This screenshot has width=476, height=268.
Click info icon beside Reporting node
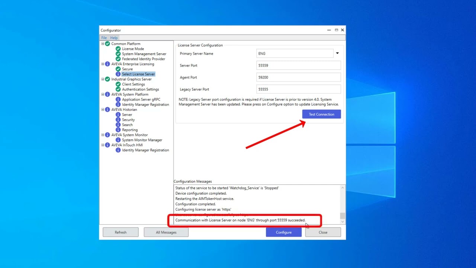tap(118, 130)
